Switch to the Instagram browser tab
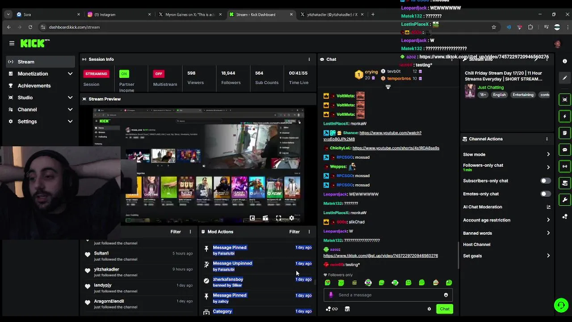The width and height of the screenshot is (572, 322). click(119, 14)
